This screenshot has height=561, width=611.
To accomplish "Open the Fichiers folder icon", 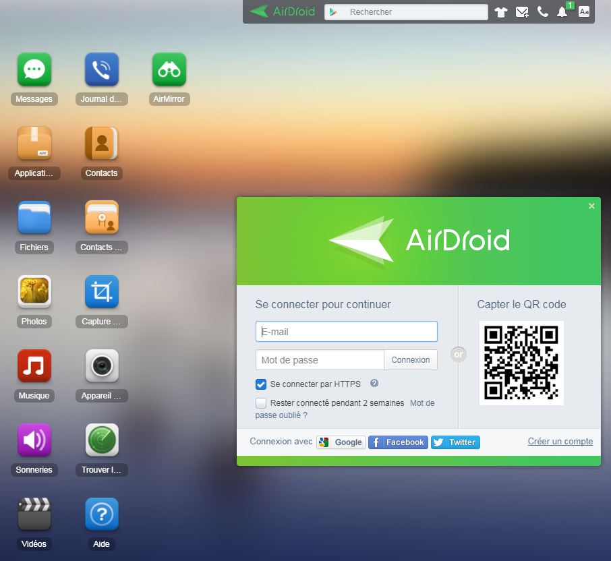I will tap(34, 217).
